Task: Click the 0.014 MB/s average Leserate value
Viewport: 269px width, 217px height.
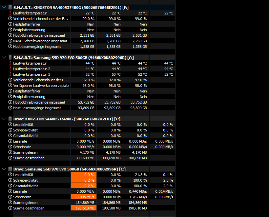Action: click(x=164, y=191)
